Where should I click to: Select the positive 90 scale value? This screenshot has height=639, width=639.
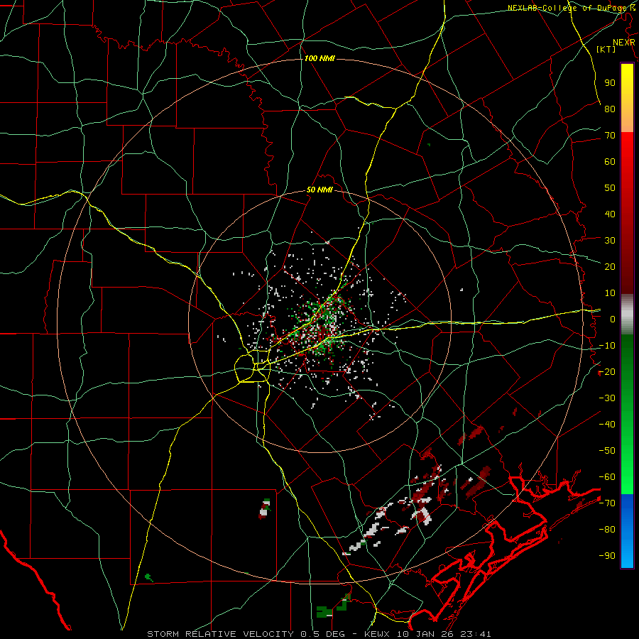coord(610,83)
